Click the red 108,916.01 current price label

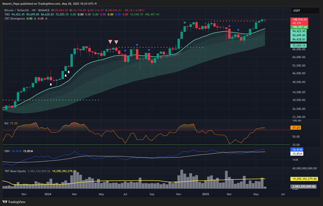299,20
